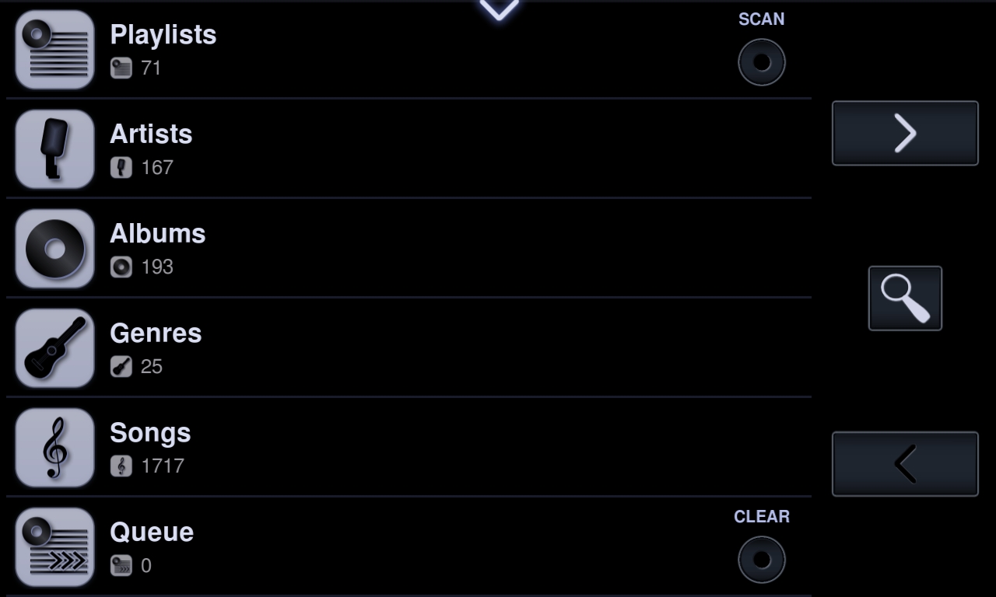Open the Playlists category icon

pos(54,50)
